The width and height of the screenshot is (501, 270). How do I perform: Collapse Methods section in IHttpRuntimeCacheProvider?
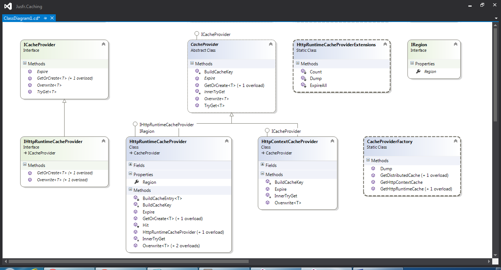pos(25,165)
